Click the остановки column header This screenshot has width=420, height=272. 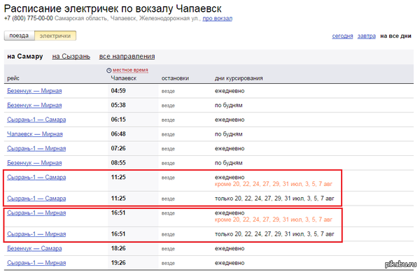tap(175, 78)
